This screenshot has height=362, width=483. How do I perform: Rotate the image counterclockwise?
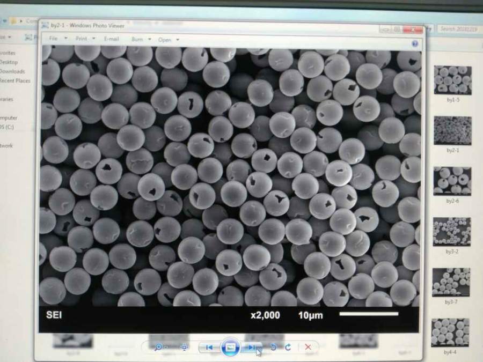(x=273, y=348)
